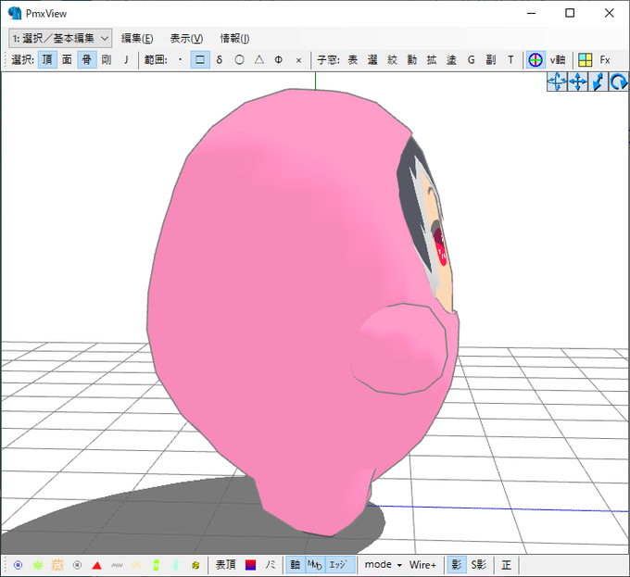Click the Wire+ button
This screenshot has width=630, height=577.
tap(422, 565)
